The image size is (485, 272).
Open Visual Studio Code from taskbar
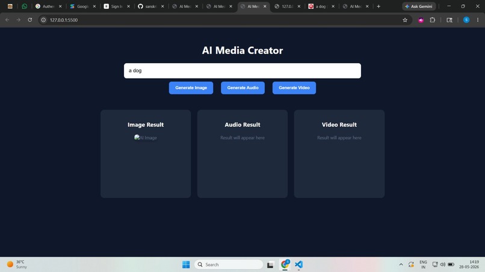[299, 265]
